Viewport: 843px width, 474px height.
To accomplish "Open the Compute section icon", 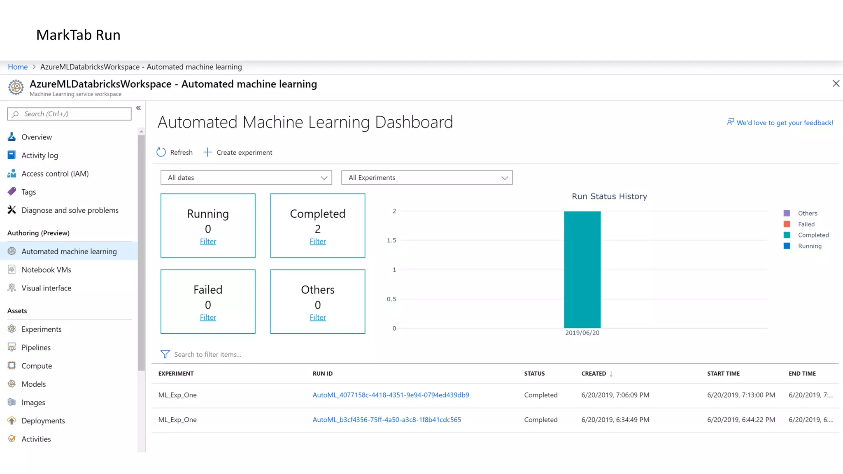I will [12, 365].
